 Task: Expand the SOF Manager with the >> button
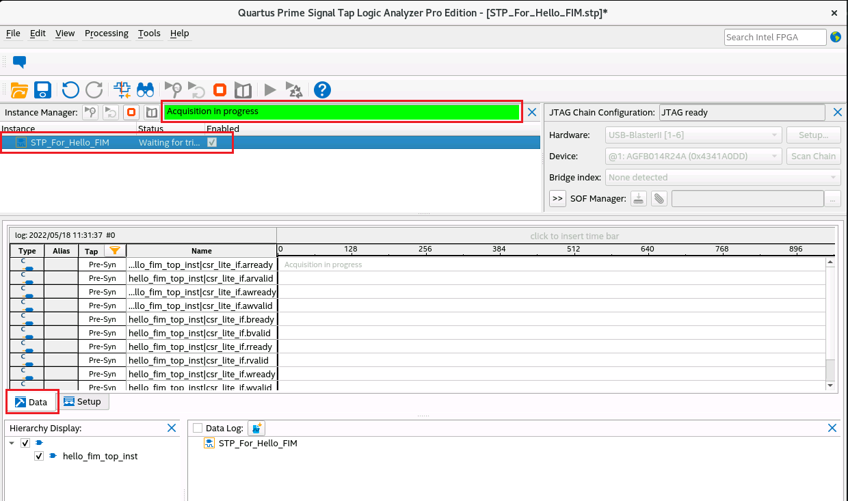click(557, 198)
